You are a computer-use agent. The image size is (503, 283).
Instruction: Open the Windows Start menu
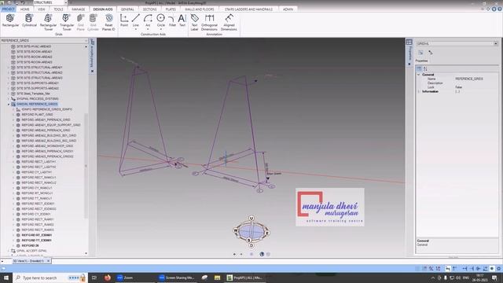coord(6,277)
